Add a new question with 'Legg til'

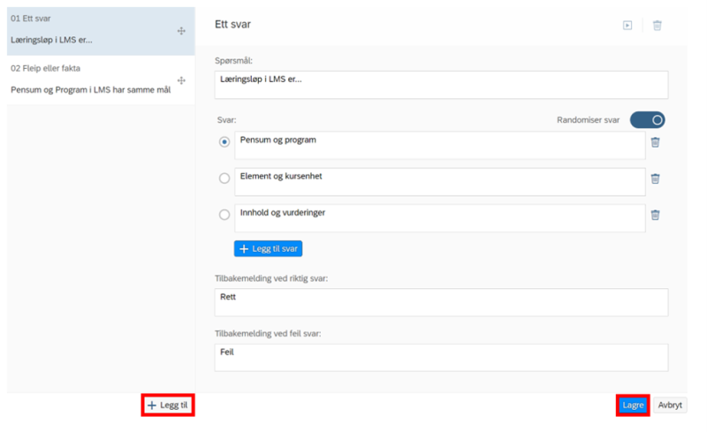pyautogui.click(x=168, y=405)
